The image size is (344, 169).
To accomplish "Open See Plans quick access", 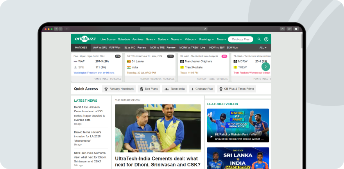I will coord(149,89).
